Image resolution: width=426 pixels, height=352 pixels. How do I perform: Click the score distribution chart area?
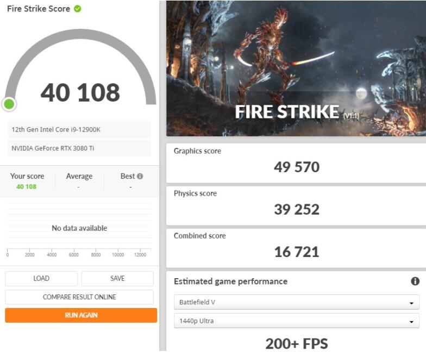[x=79, y=228]
